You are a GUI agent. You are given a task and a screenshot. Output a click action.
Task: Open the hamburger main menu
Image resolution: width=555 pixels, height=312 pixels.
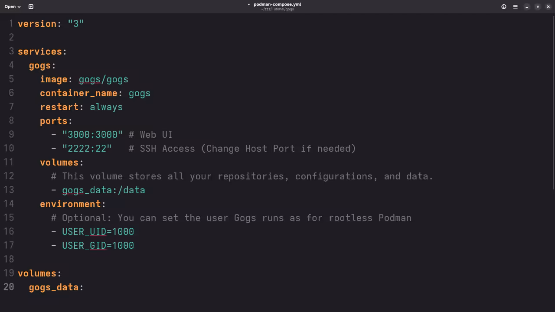(515, 6)
